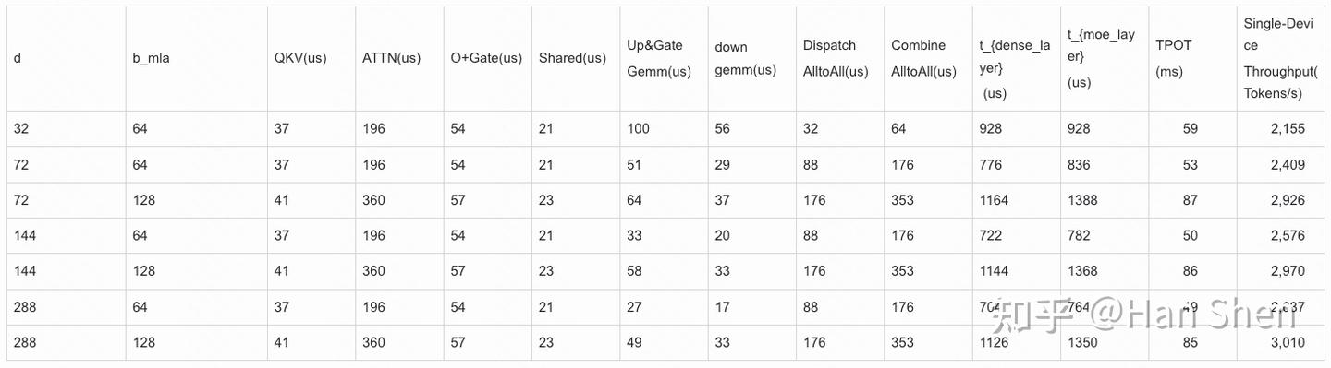Click the QKV(us) column header
Viewport: 1331px width, 368px height.
[300, 58]
